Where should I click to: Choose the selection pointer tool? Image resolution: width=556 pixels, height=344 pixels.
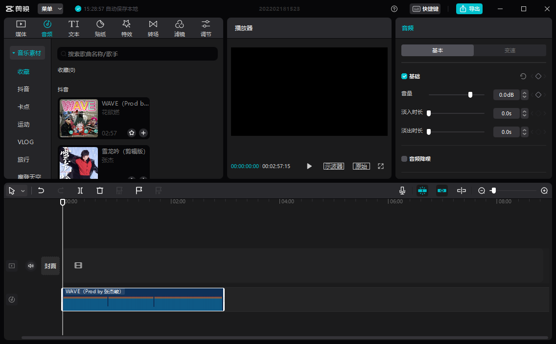tap(12, 191)
